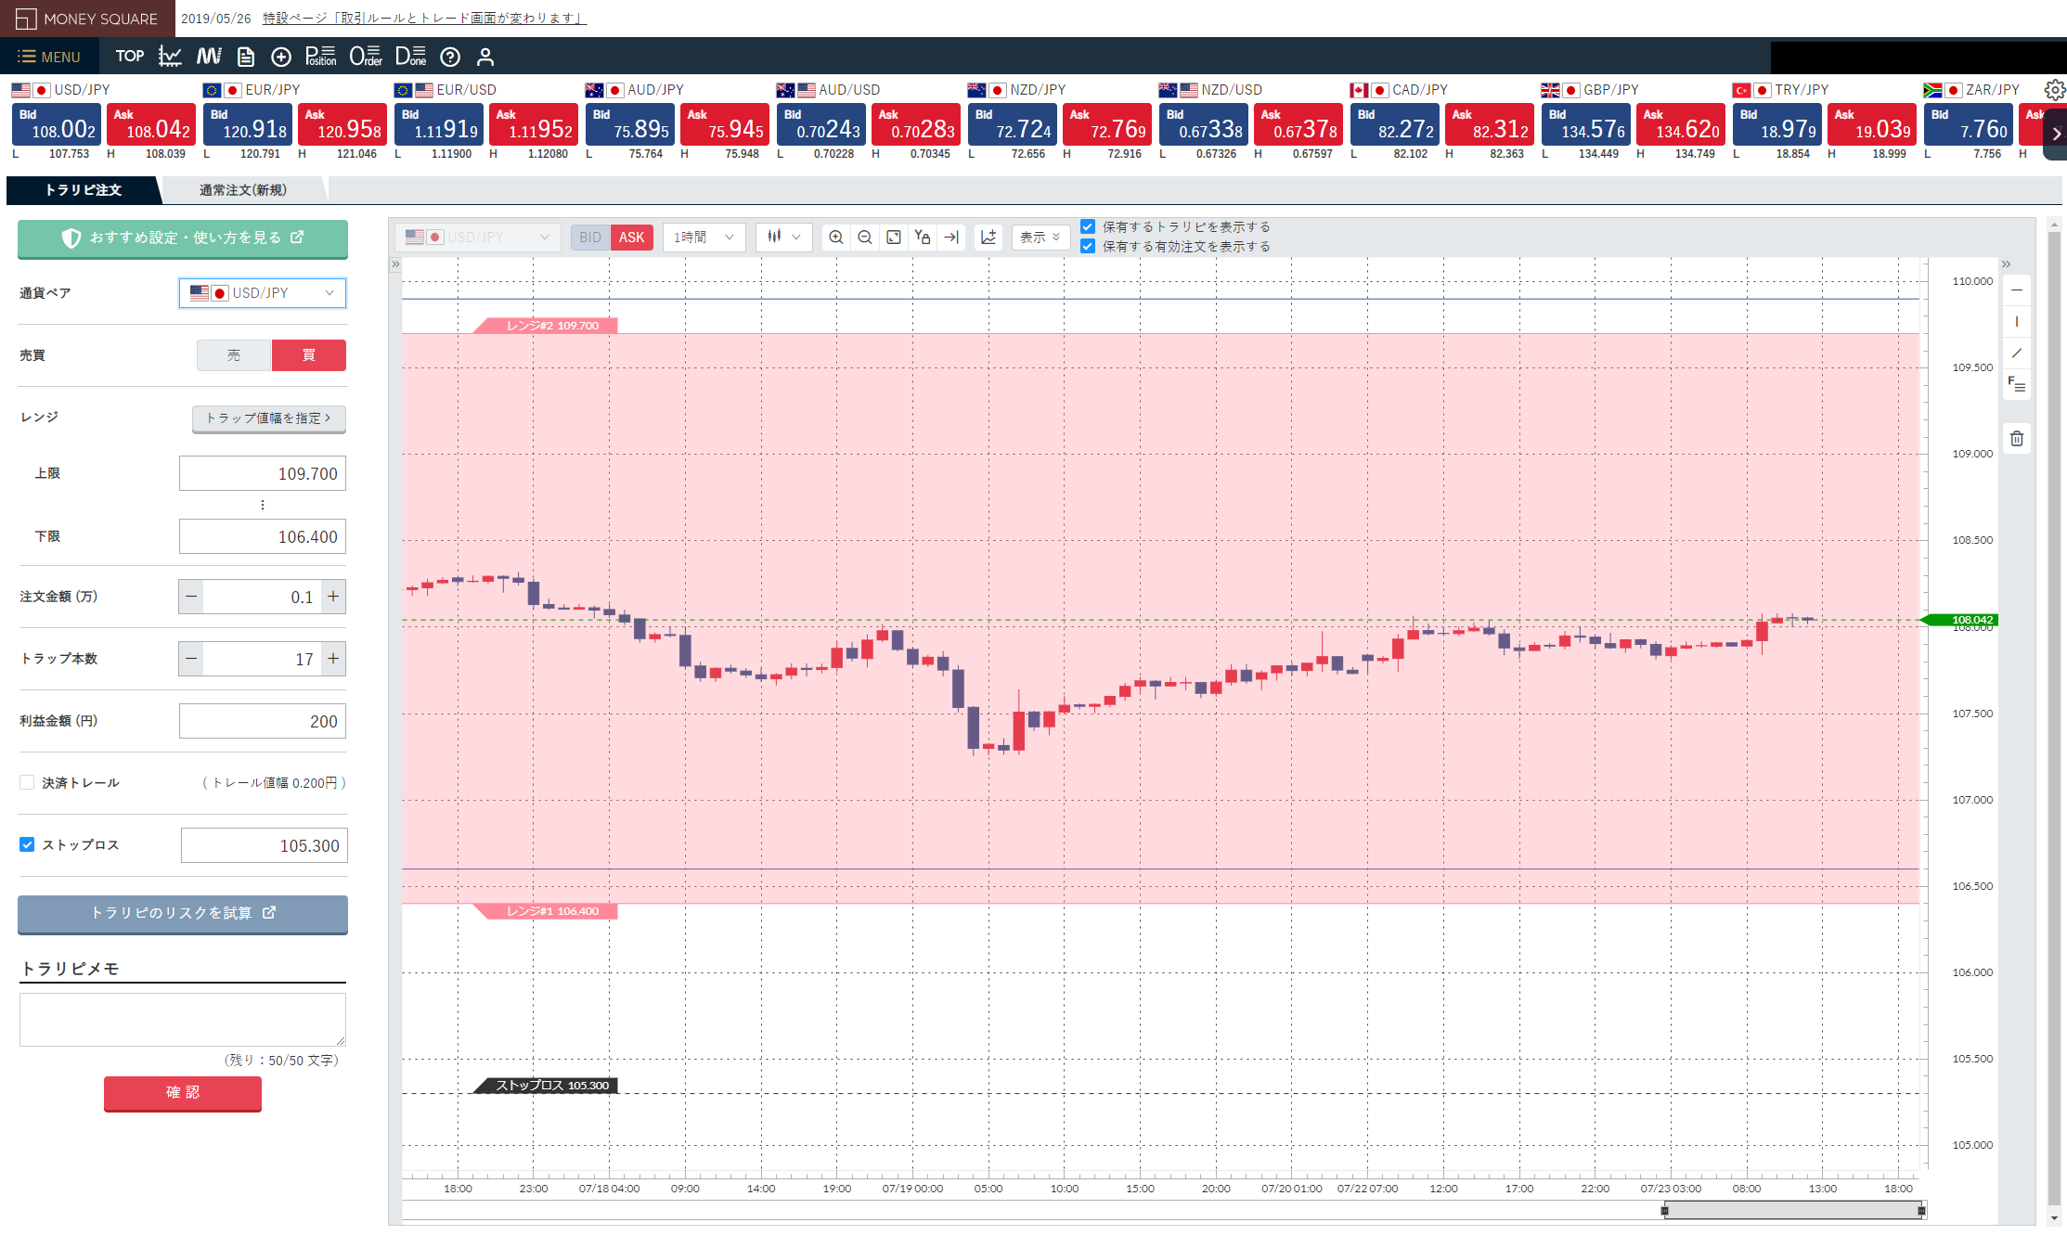Uncheck the ストップロス checkbox
2067x1235 pixels.
[27, 844]
